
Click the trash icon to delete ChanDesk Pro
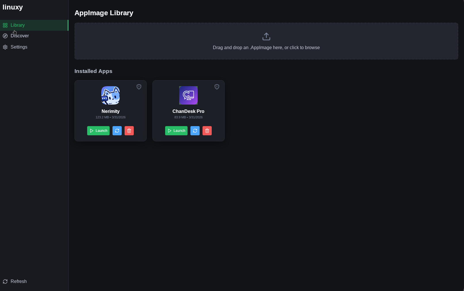coord(207,131)
